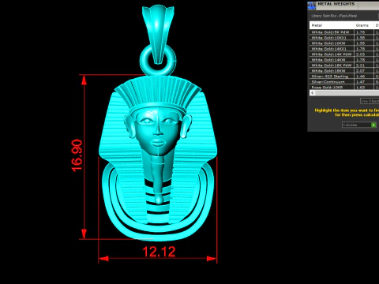
Task: Select the Silver Continuum row
Action: 344,82
